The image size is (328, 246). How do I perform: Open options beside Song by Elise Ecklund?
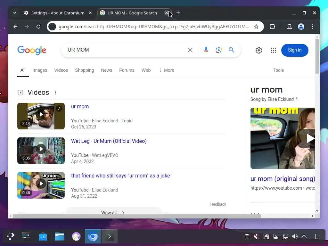297,99
